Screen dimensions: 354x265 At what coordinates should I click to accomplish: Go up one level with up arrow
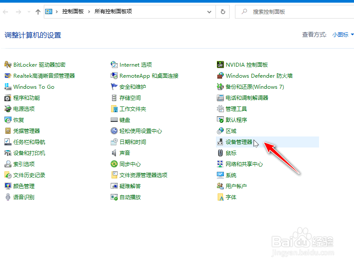click(x=38, y=12)
